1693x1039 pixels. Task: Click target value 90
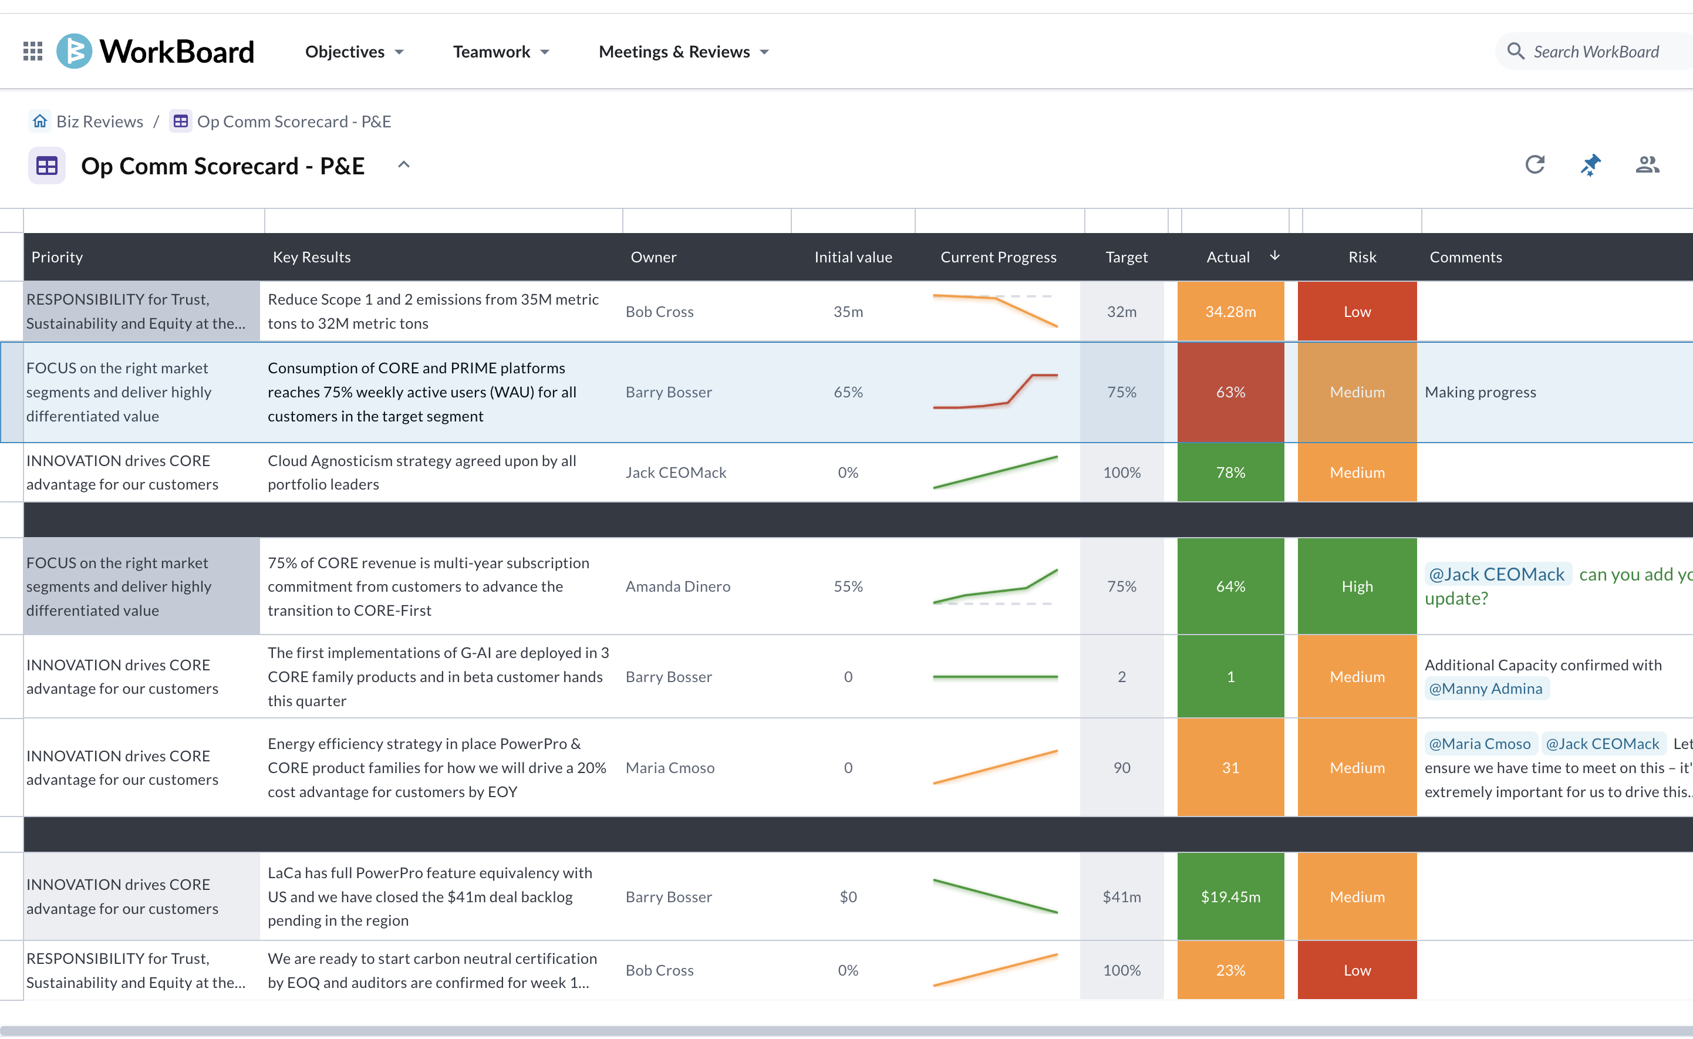click(x=1121, y=768)
